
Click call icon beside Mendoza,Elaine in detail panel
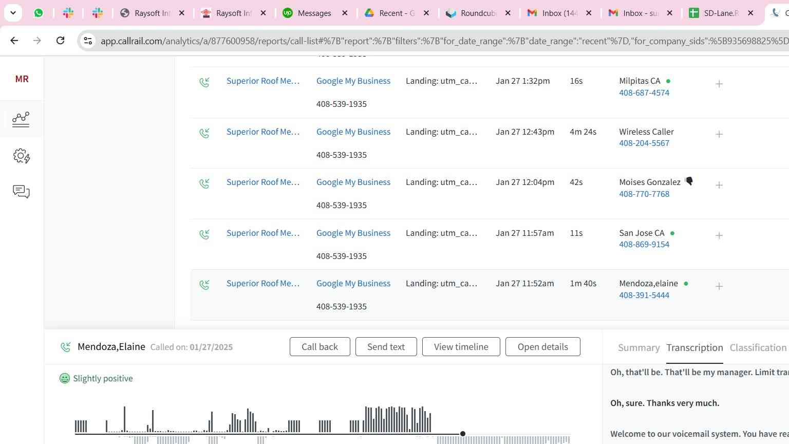(66, 347)
